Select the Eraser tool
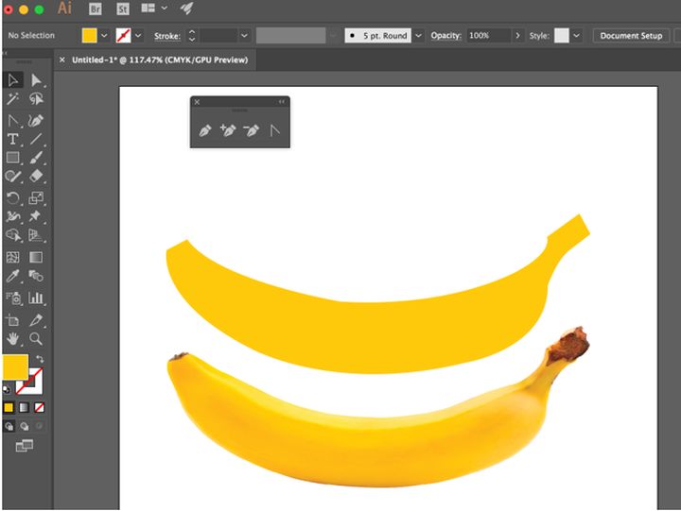The height and width of the screenshot is (511, 681). pos(36,177)
